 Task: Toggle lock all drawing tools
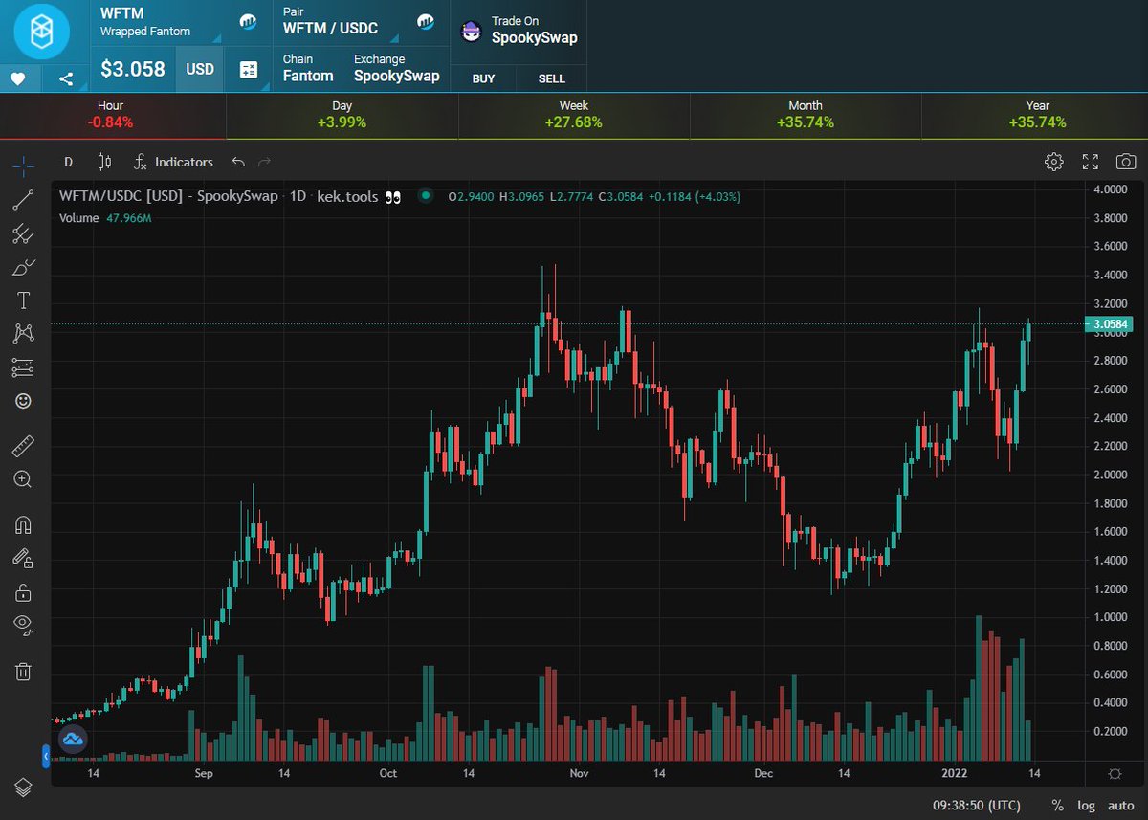23,592
